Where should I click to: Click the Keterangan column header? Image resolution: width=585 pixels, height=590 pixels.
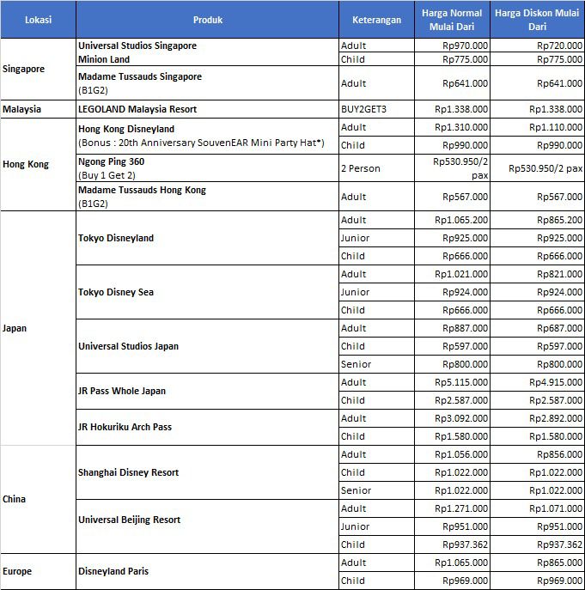tap(376, 20)
